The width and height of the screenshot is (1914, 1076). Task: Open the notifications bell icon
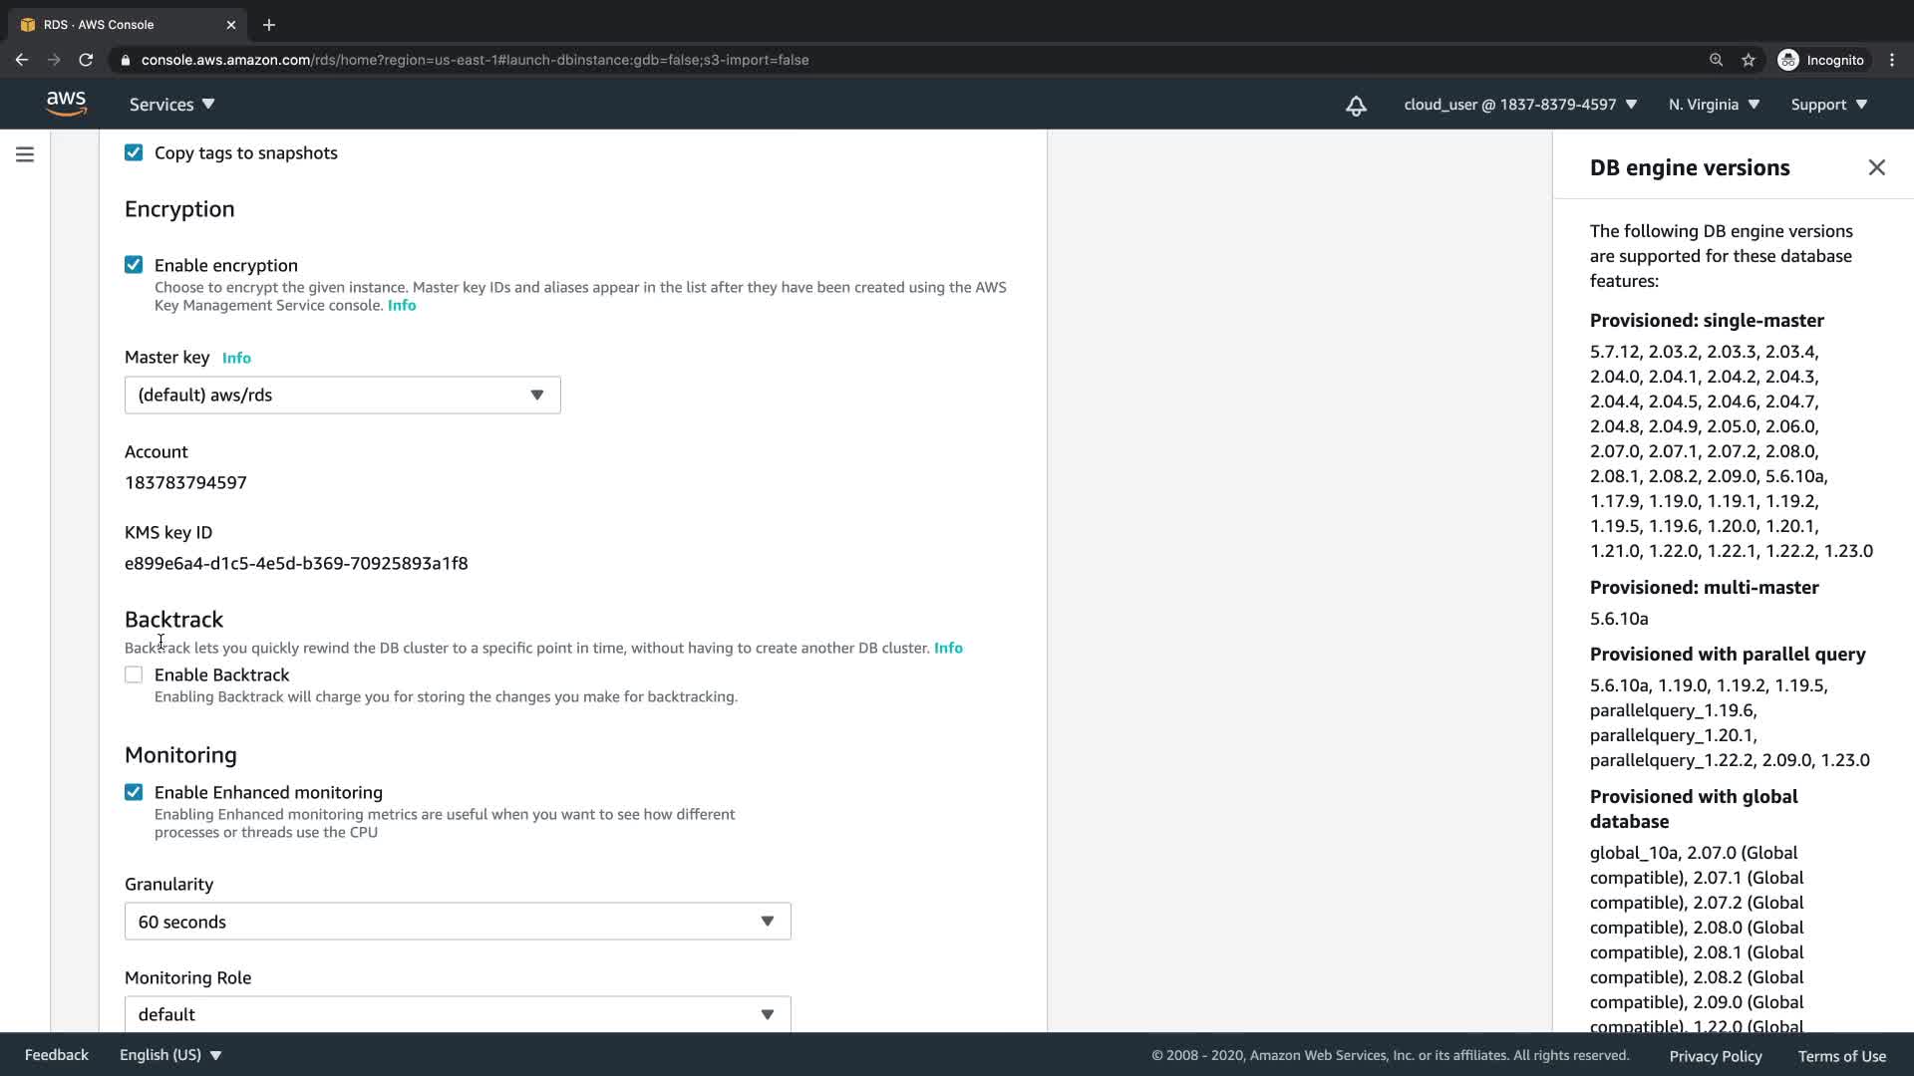[1356, 106]
